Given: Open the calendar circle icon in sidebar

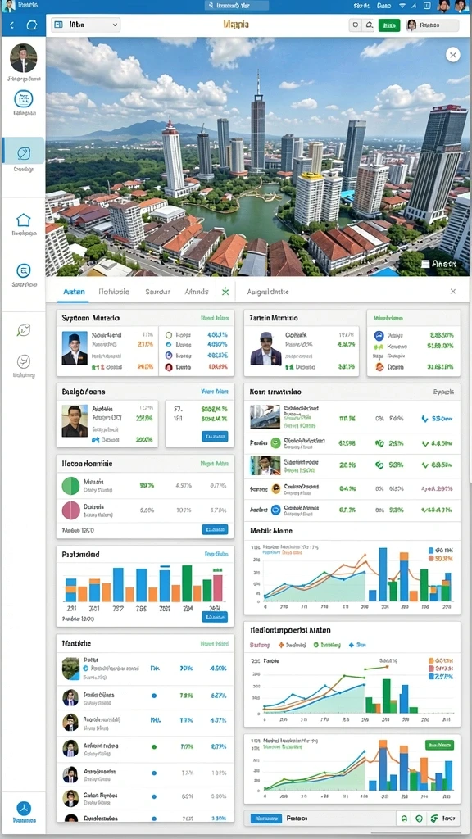Looking at the screenshot, I should pyautogui.click(x=24, y=98).
